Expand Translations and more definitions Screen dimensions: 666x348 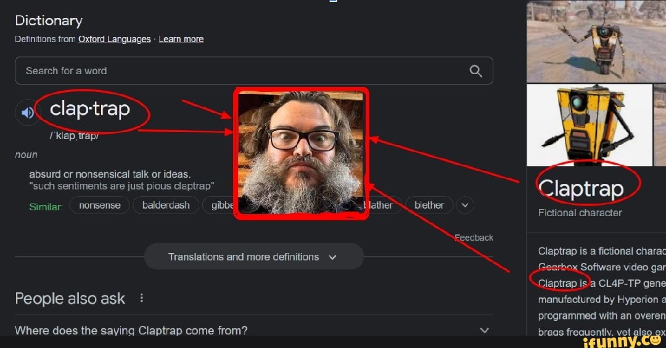coord(253,257)
